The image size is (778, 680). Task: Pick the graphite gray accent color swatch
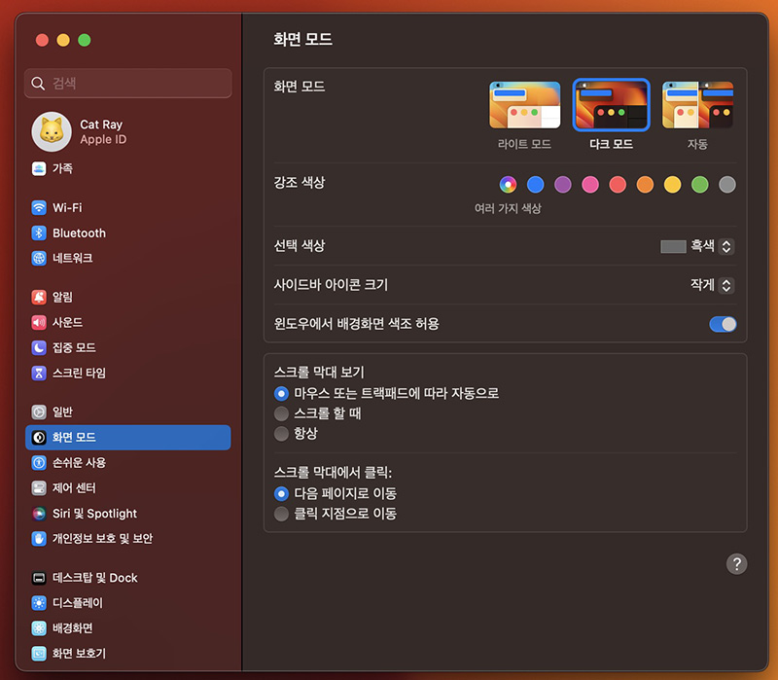pos(727,185)
